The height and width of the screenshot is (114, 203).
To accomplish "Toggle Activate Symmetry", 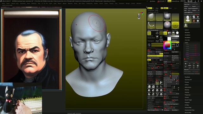I will point(155,56).
